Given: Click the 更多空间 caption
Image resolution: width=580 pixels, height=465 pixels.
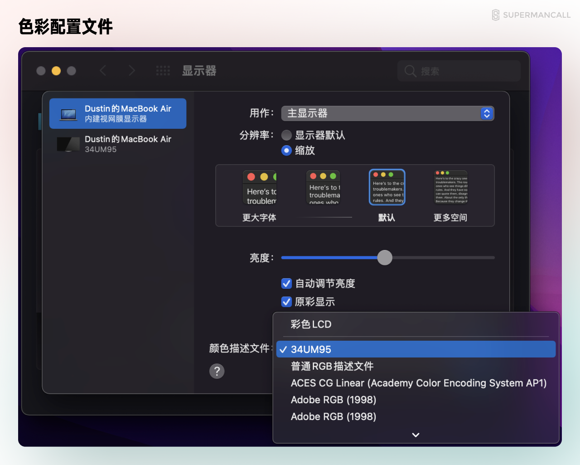Looking at the screenshot, I should [x=450, y=218].
